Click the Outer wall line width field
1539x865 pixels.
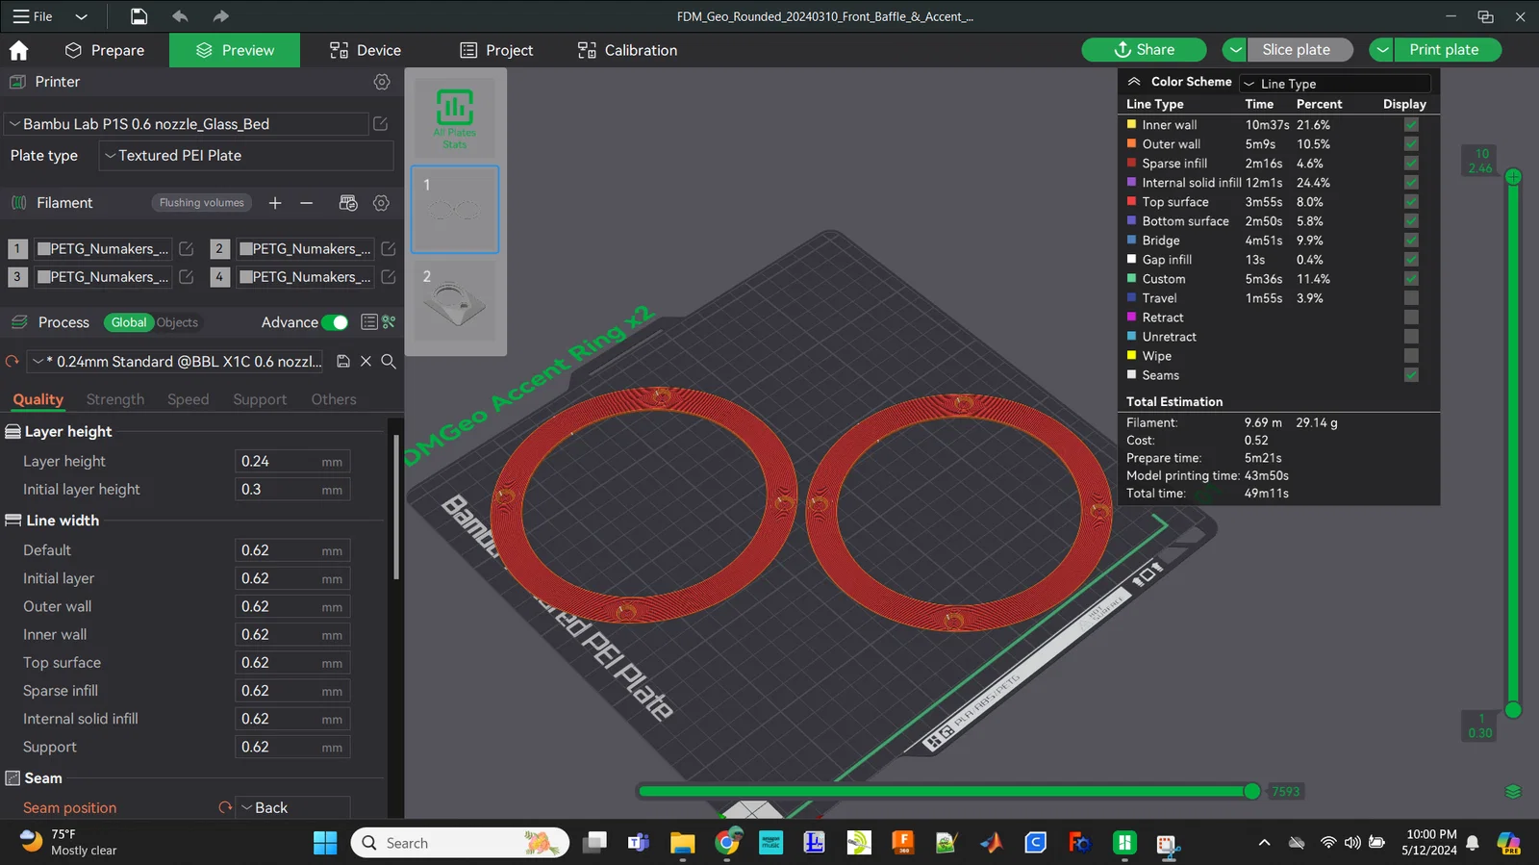coord(292,607)
